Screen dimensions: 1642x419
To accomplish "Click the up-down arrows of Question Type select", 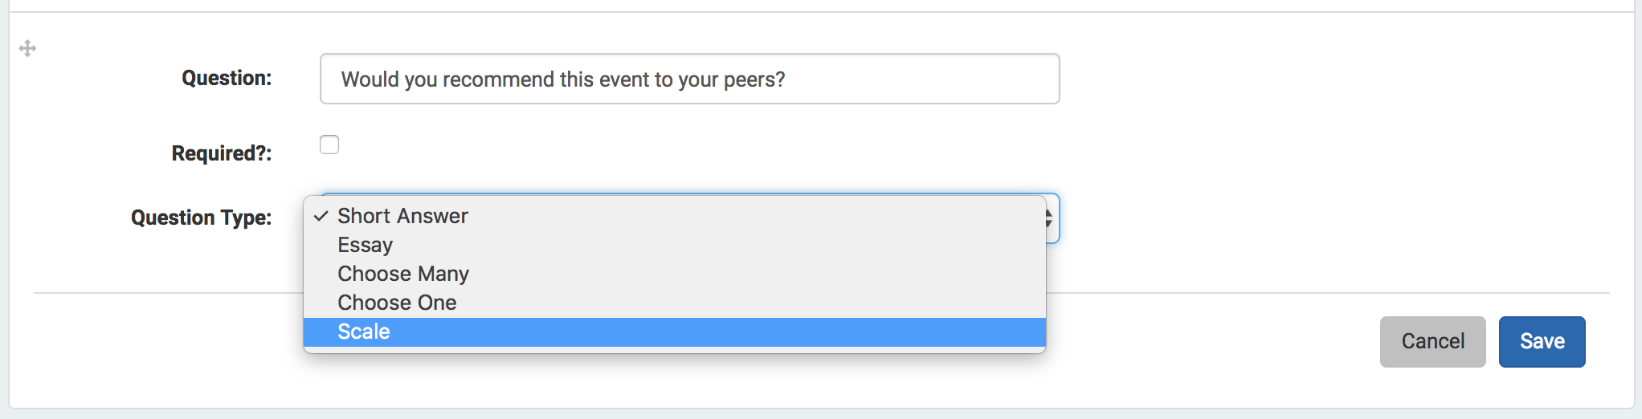I will 1049,218.
